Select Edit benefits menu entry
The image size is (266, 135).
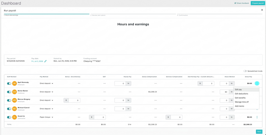(x=246, y=98)
